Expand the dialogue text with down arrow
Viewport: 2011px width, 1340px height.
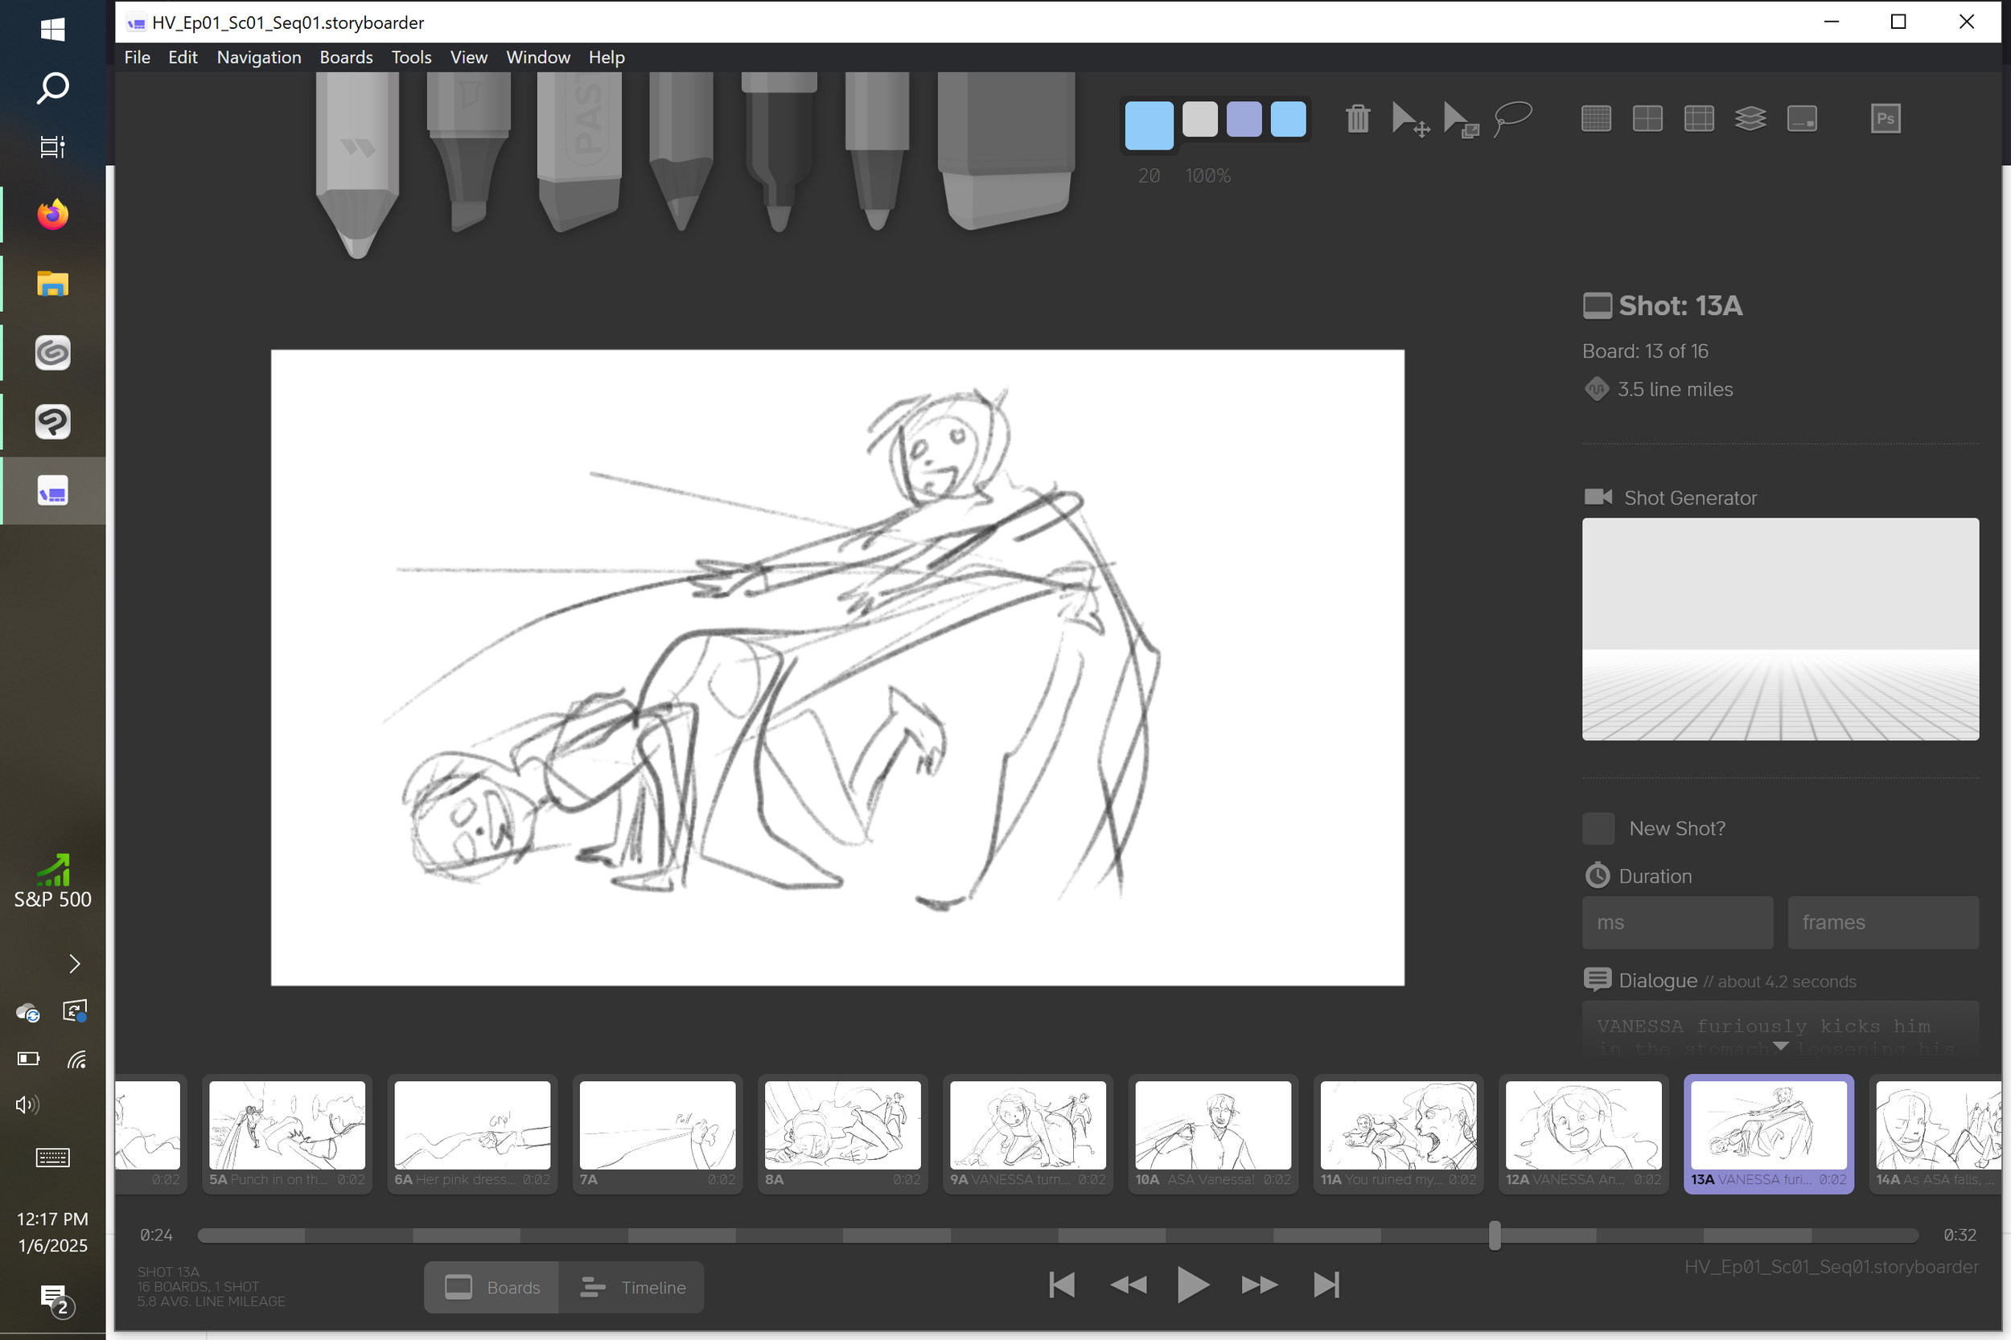[x=1780, y=1046]
